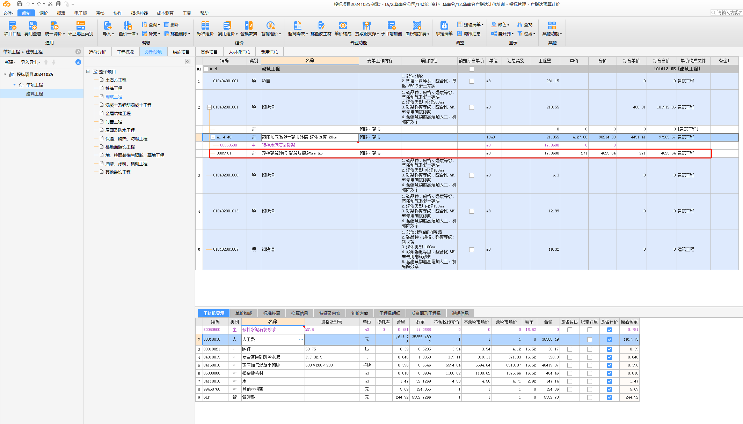Screen dimensions: 743x424
Task: Click the ellipsis button in 人工费 name cell
Action: coord(301,340)
